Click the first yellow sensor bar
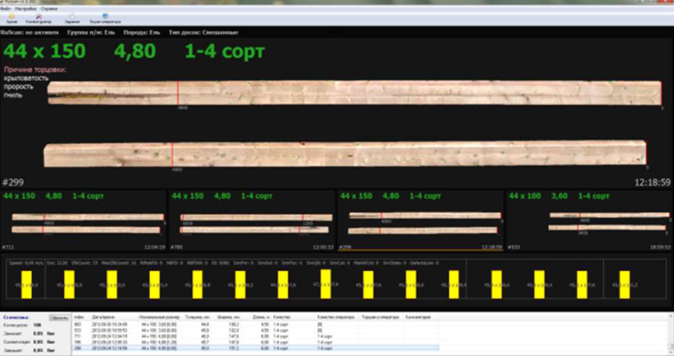Image resolution: width=674 pixels, height=356 pixels. tap(26, 284)
